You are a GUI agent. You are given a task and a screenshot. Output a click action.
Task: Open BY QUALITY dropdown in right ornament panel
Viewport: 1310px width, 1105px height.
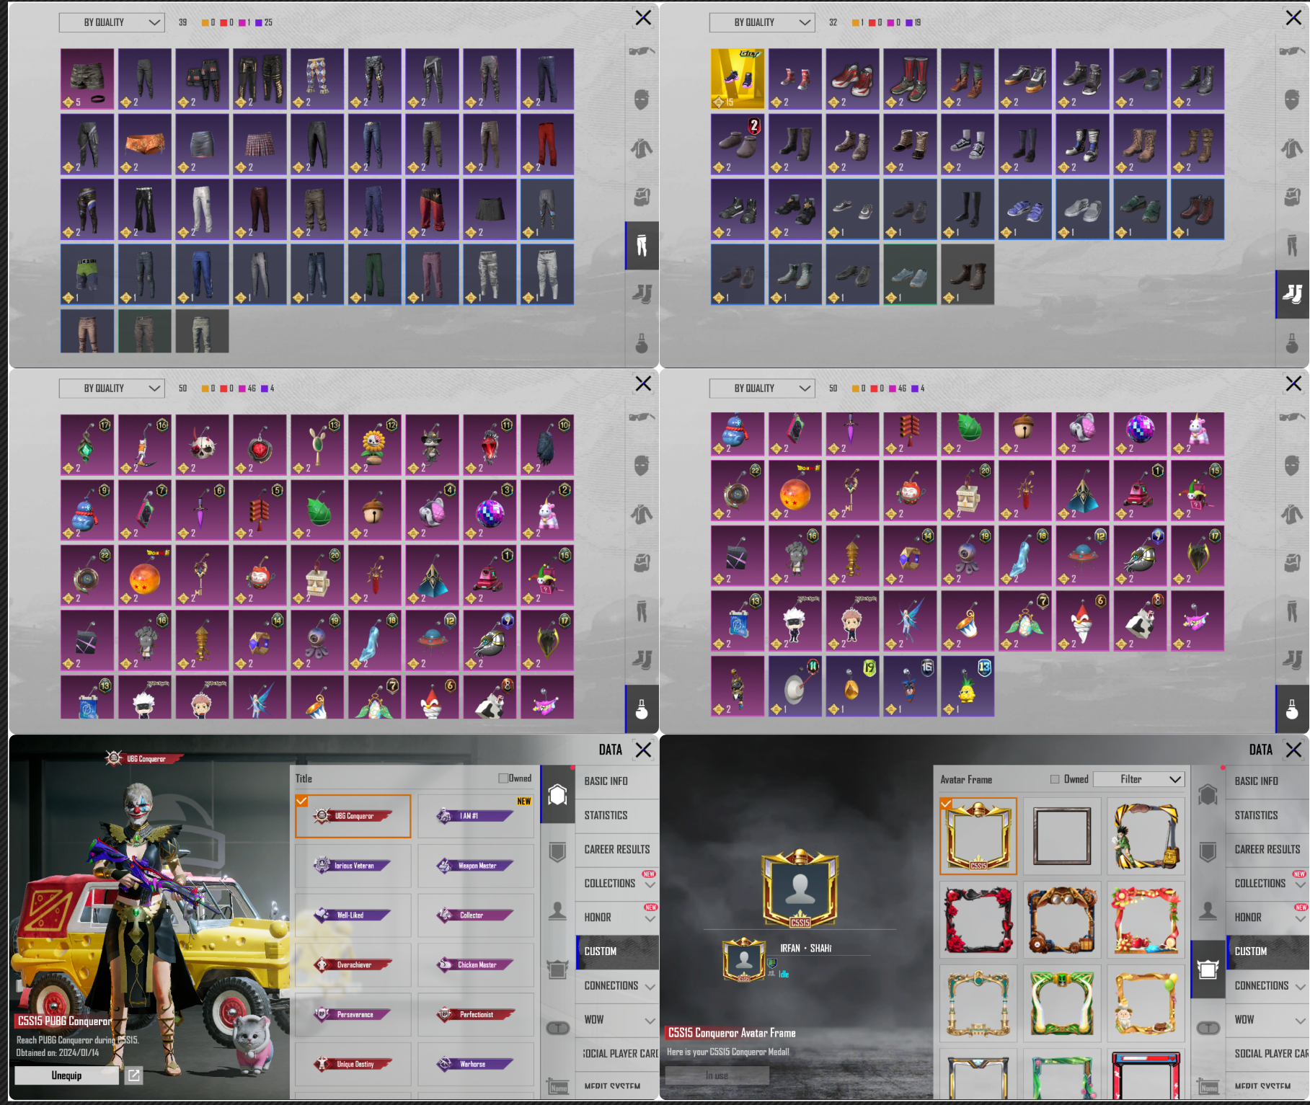click(x=762, y=388)
